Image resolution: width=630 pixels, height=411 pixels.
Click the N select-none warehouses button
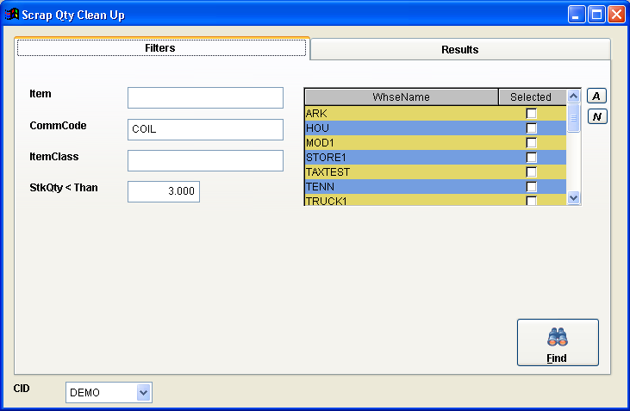pos(597,116)
